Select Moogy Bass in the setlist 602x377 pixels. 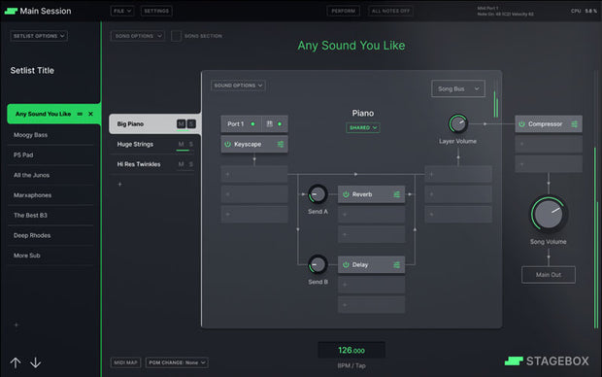point(50,135)
